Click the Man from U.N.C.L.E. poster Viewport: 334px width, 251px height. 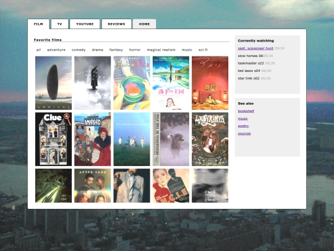tap(171, 185)
